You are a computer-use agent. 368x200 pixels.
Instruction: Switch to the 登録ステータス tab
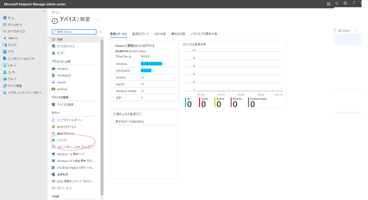pyautogui.click(x=118, y=34)
